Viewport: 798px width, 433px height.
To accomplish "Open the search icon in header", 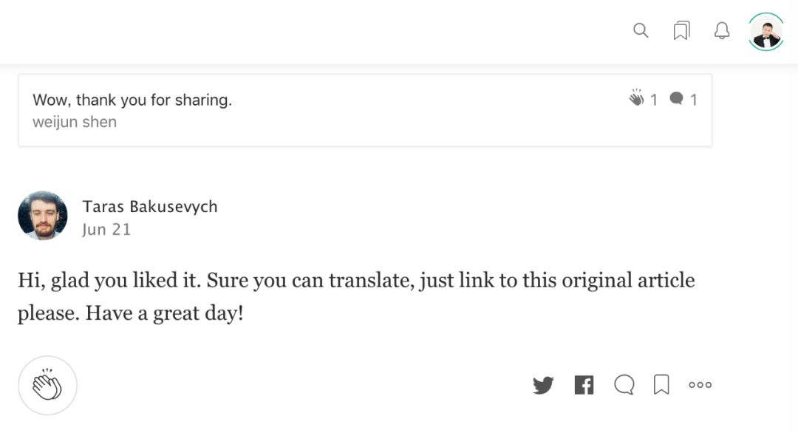I will pyautogui.click(x=641, y=30).
